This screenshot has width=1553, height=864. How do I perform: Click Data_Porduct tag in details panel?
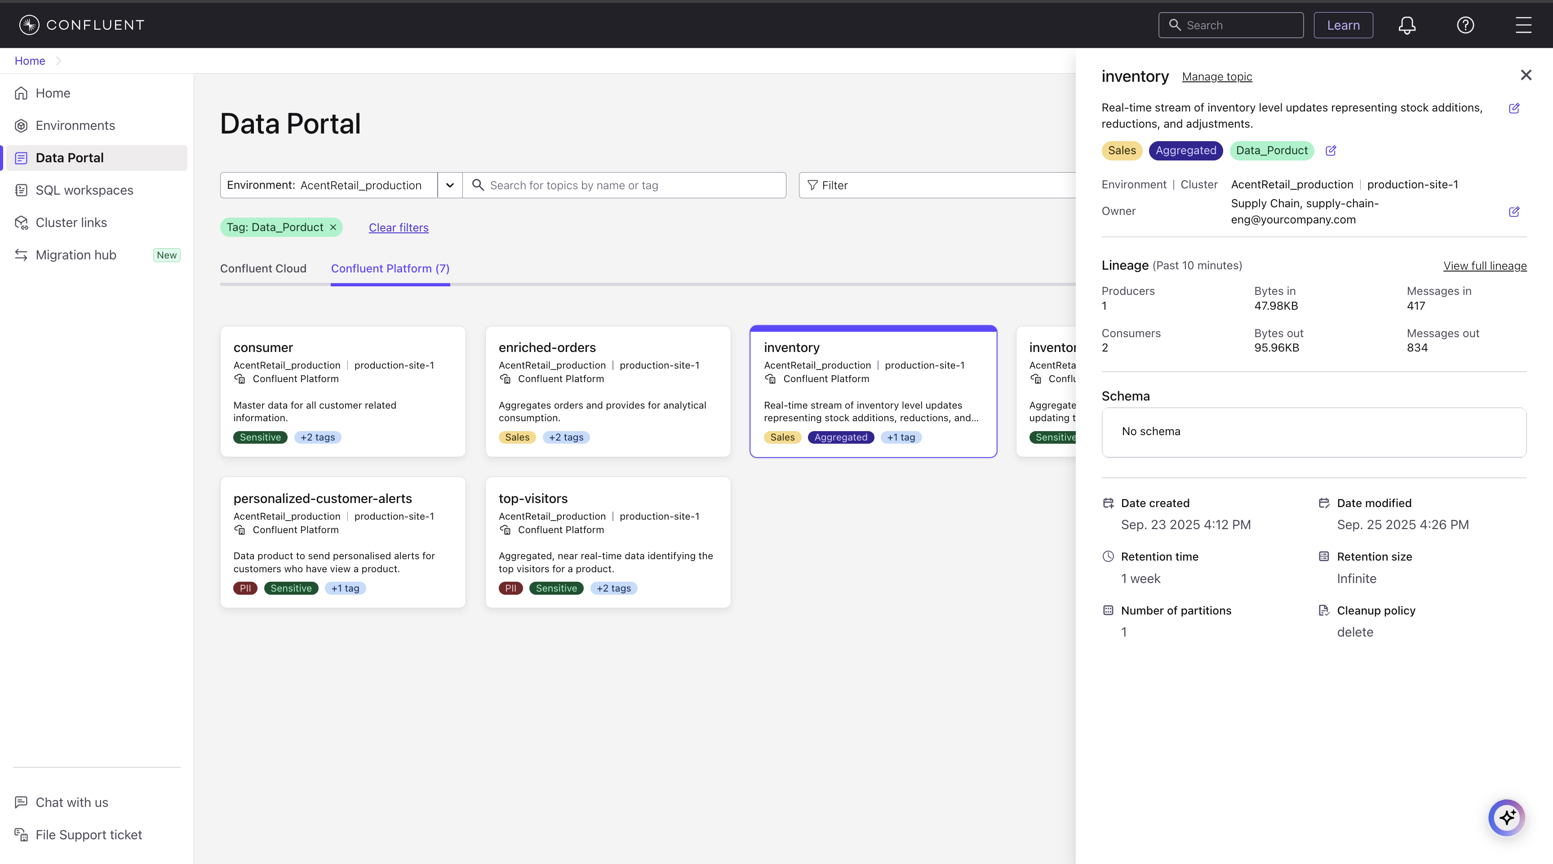pos(1271,150)
